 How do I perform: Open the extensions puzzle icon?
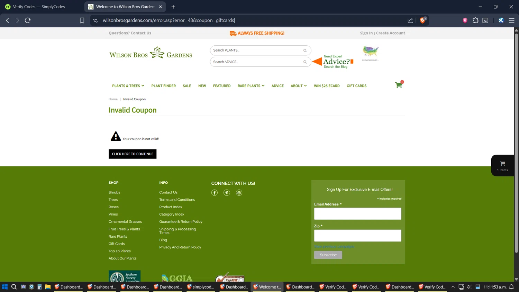coord(475,20)
